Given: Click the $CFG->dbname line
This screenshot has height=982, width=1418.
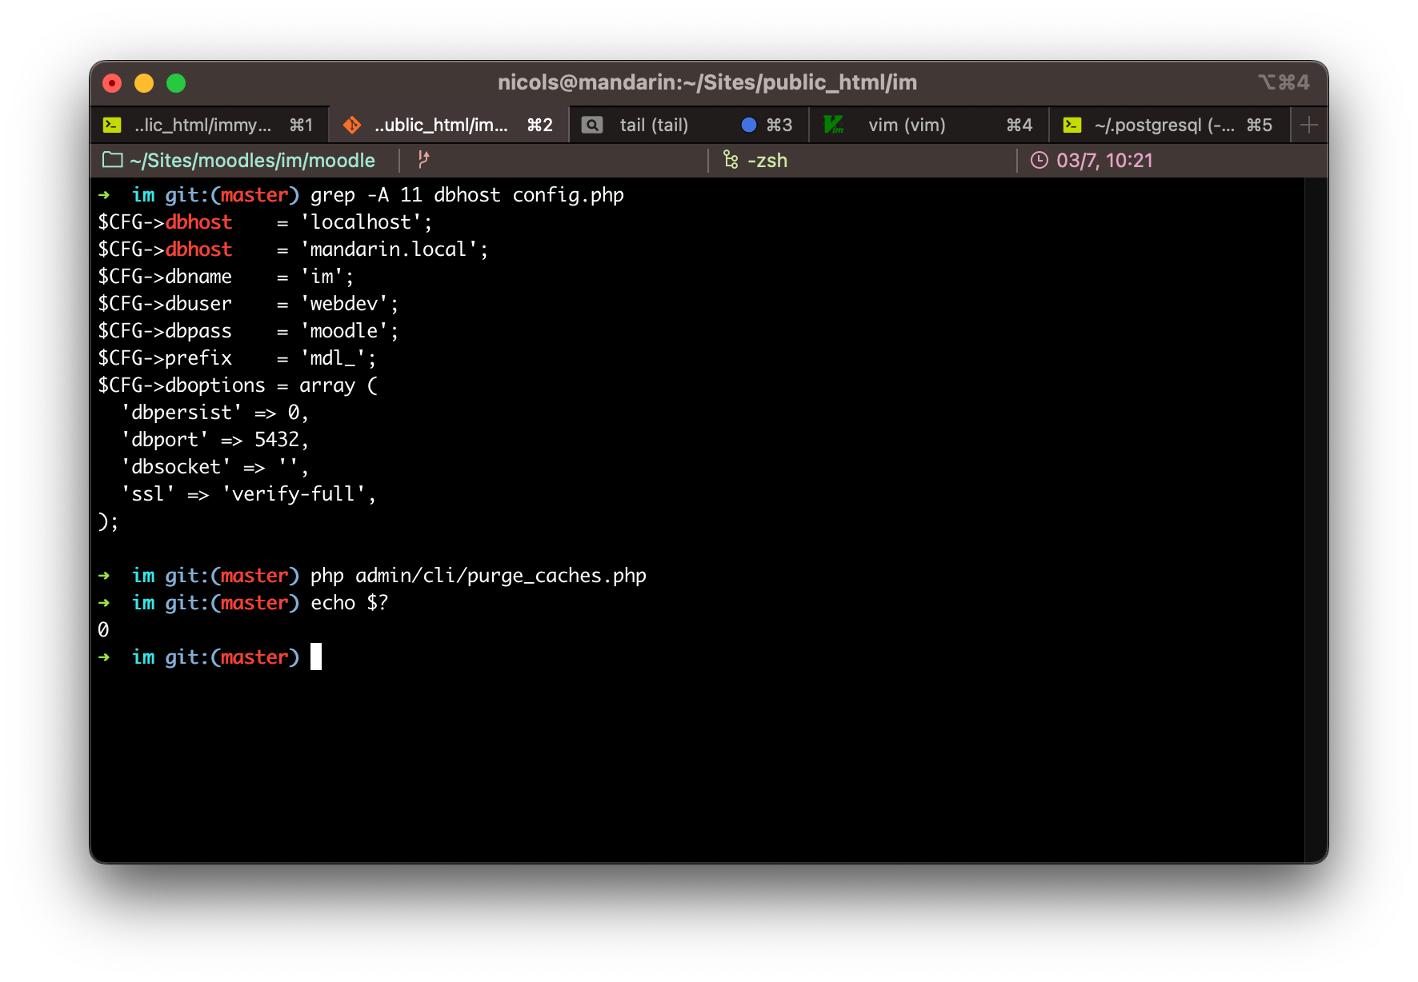Looking at the screenshot, I should [226, 277].
